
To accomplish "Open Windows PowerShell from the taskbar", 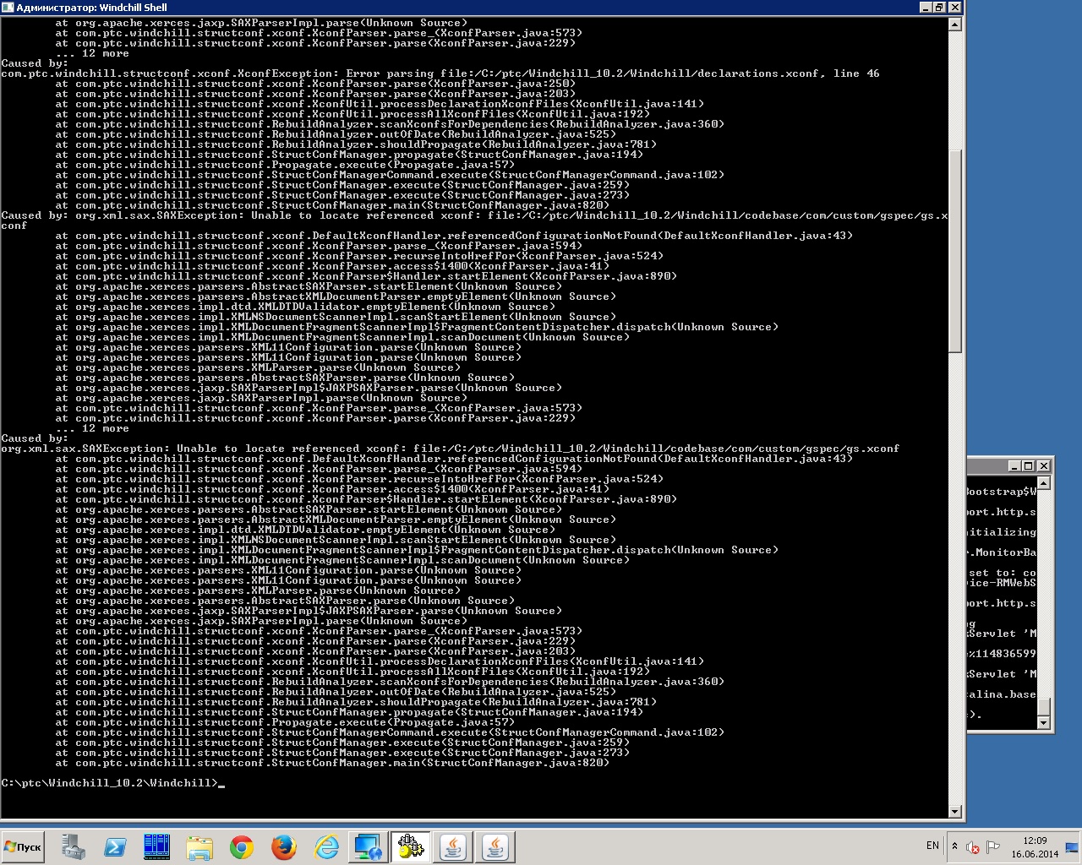I will pos(115,846).
